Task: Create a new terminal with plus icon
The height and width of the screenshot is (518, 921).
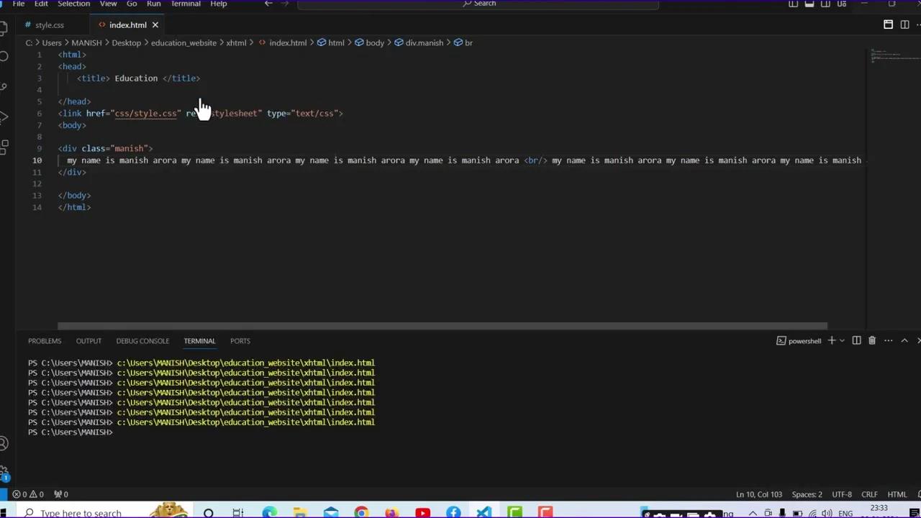Action: [x=832, y=340]
